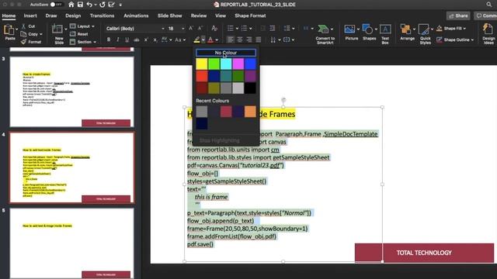The width and height of the screenshot is (497, 279).
Task: Switch to the Draw tab
Action: (x=51, y=15)
